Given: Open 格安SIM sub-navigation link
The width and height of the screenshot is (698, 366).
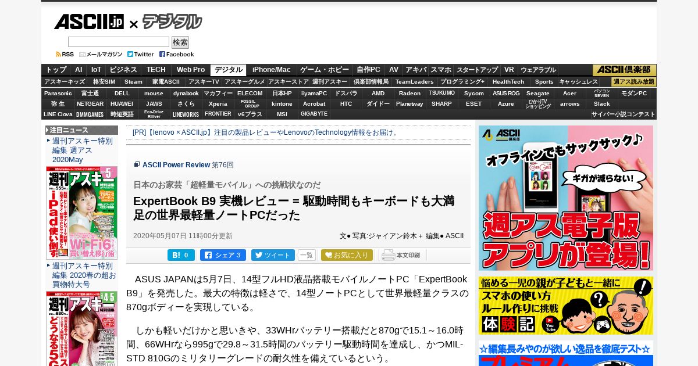Looking at the screenshot, I should [104, 82].
